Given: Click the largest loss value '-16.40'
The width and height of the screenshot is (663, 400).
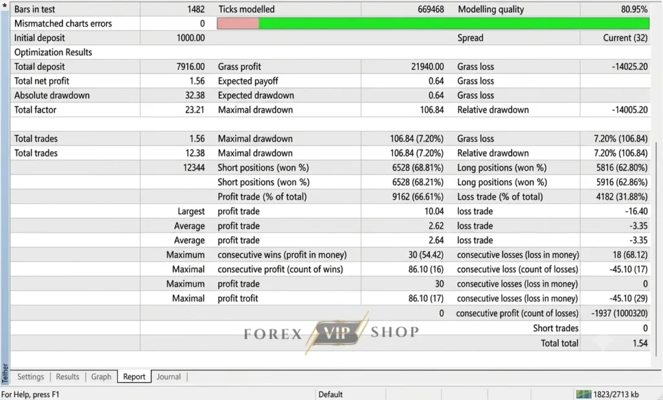Looking at the screenshot, I should point(636,211).
